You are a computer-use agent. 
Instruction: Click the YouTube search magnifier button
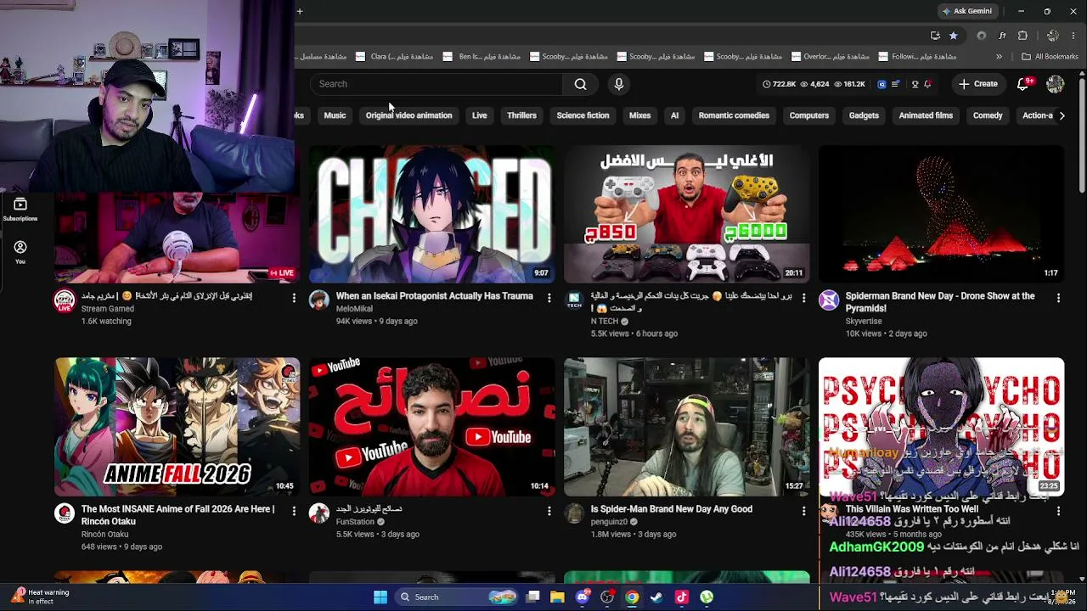(580, 84)
